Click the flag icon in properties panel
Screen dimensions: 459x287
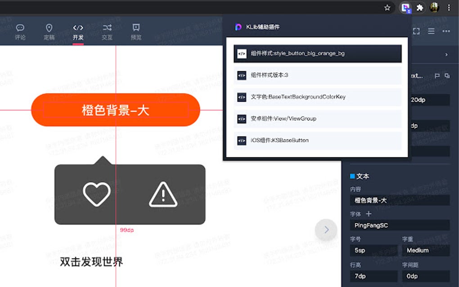437,76
